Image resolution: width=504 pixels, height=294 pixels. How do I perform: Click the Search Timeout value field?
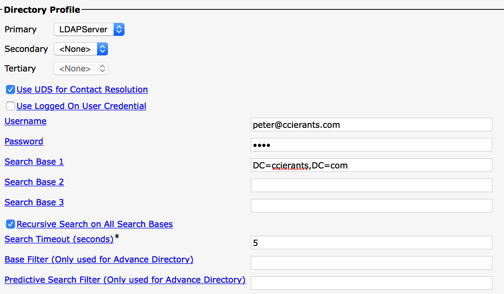coord(371,242)
